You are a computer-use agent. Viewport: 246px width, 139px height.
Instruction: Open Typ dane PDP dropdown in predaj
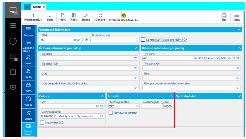click(x=238, y=68)
